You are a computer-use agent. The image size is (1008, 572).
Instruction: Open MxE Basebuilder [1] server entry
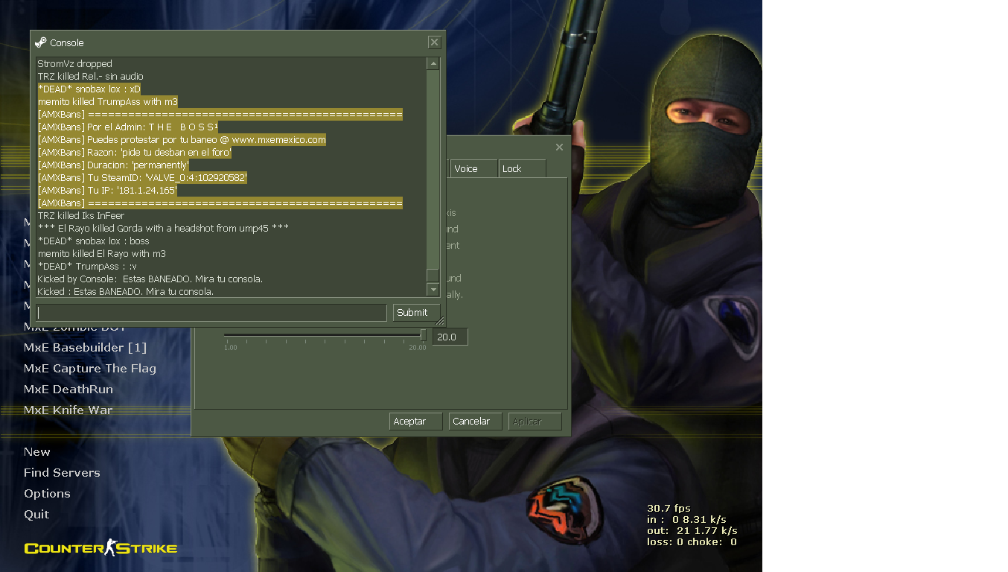point(85,347)
